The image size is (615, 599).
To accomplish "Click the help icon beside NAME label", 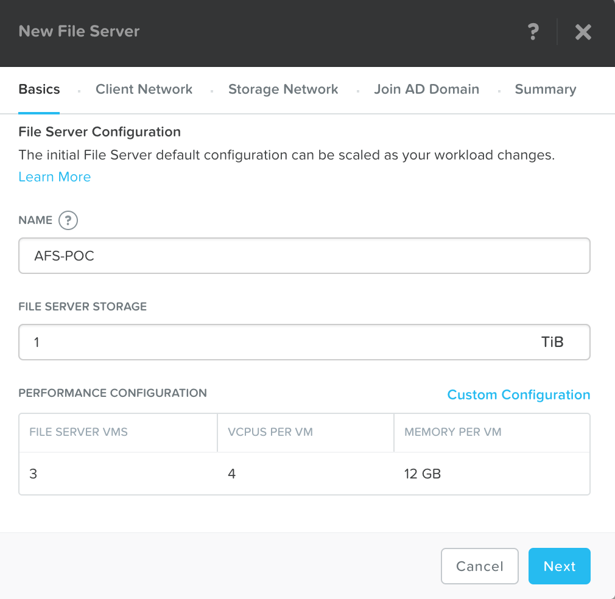I will [x=68, y=220].
